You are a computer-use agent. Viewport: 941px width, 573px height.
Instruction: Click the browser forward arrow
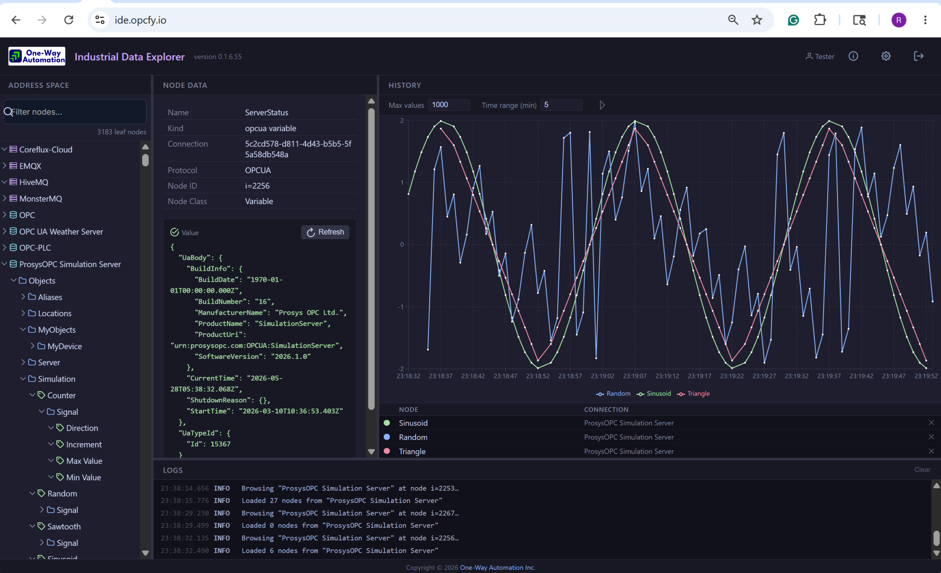(x=42, y=20)
